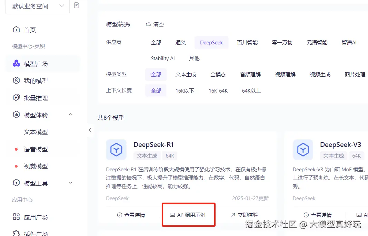Image resolution: width=368 pixels, height=236 pixels.
Task: Filter model type by 视频生成
Action: click(320, 74)
